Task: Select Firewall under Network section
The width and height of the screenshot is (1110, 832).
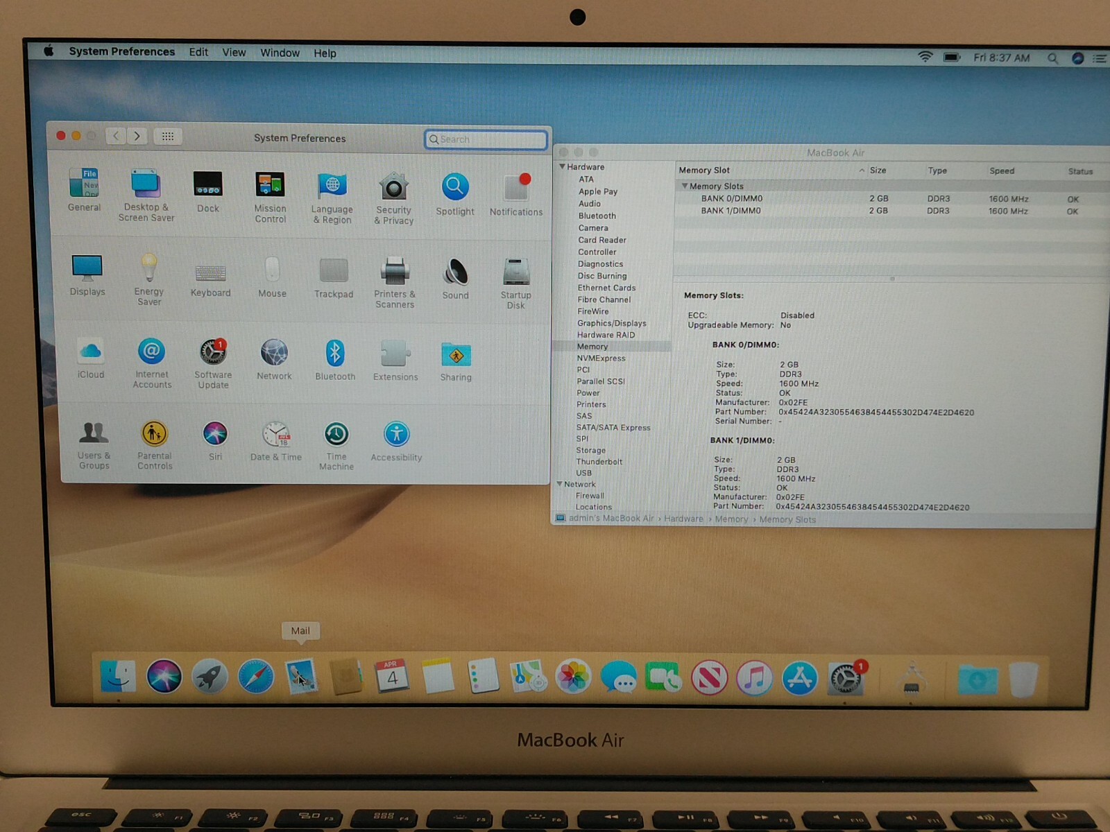Action: click(x=590, y=496)
